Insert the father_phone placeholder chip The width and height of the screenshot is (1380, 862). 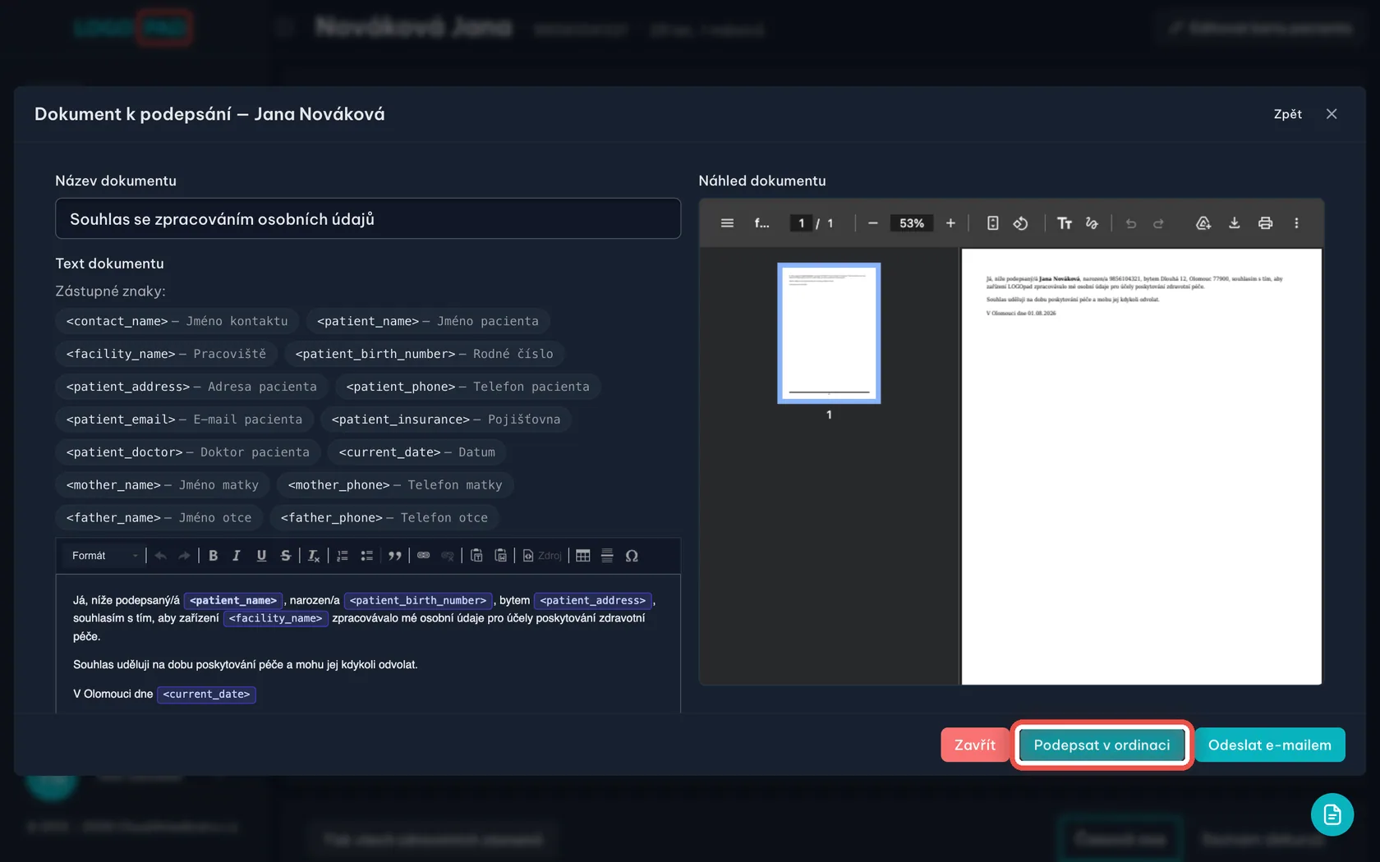pyautogui.click(x=384, y=518)
